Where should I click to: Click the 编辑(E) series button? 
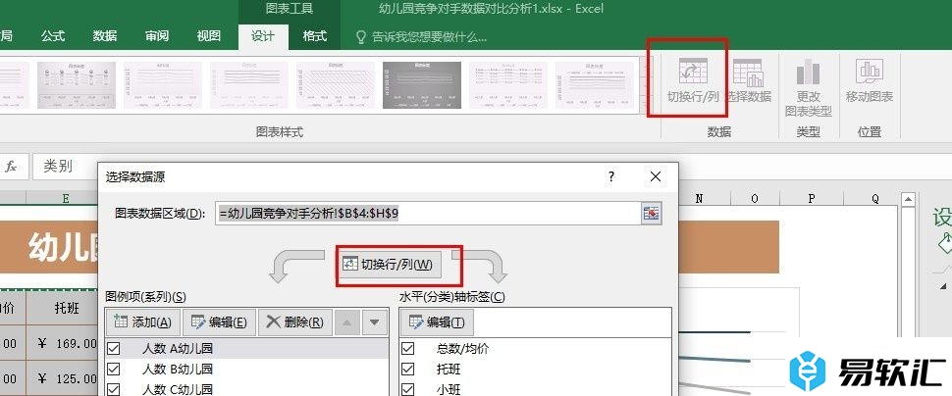coord(219,322)
